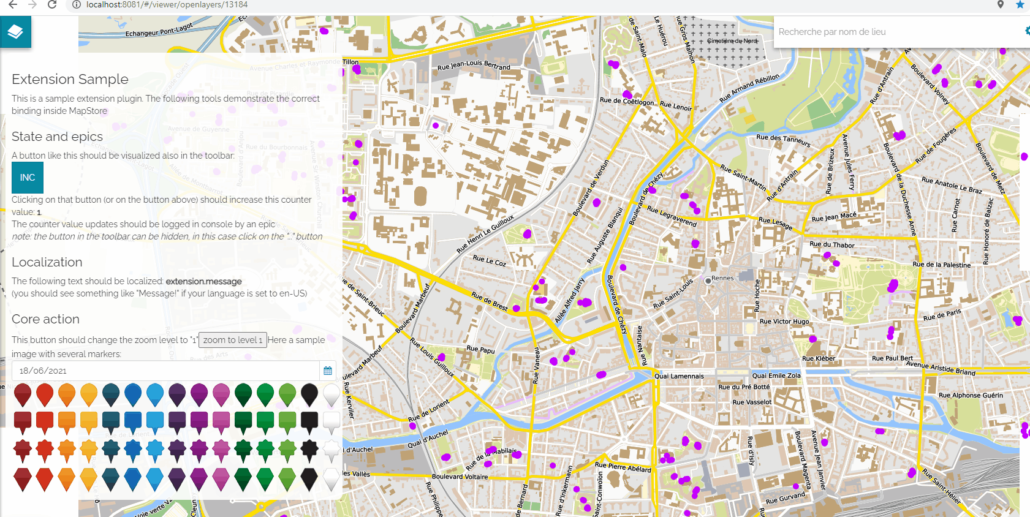Screen dimensions: 1030x517
Task: Click the site information icon in address bar
Action: click(77, 5)
